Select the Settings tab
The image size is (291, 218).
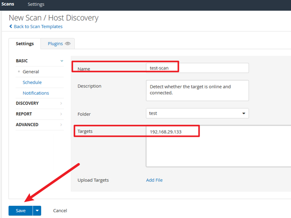point(25,44)
